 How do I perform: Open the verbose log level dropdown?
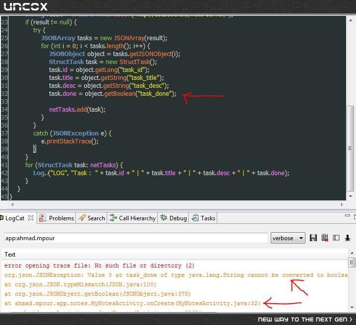tap(288, 238)
